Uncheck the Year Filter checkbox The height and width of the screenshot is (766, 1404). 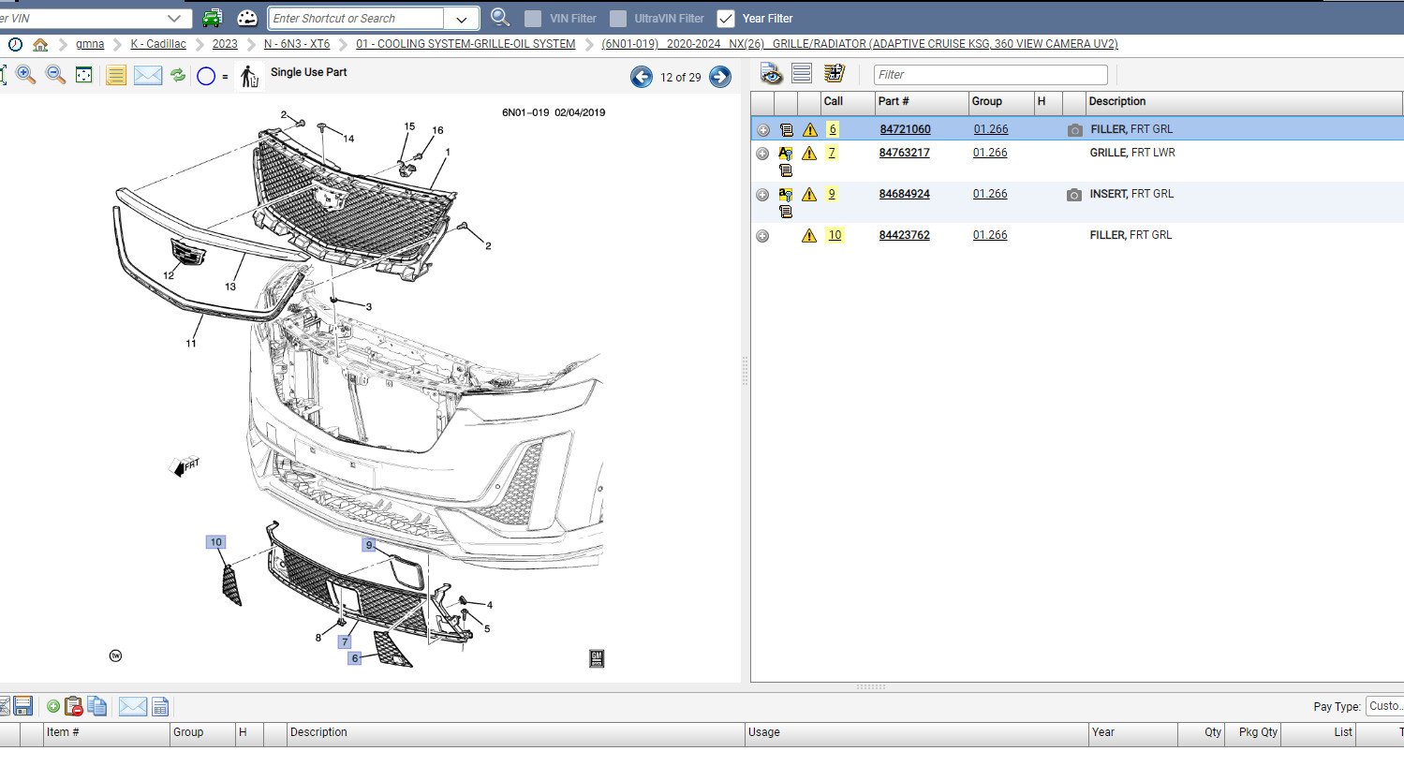coord(725,19)
